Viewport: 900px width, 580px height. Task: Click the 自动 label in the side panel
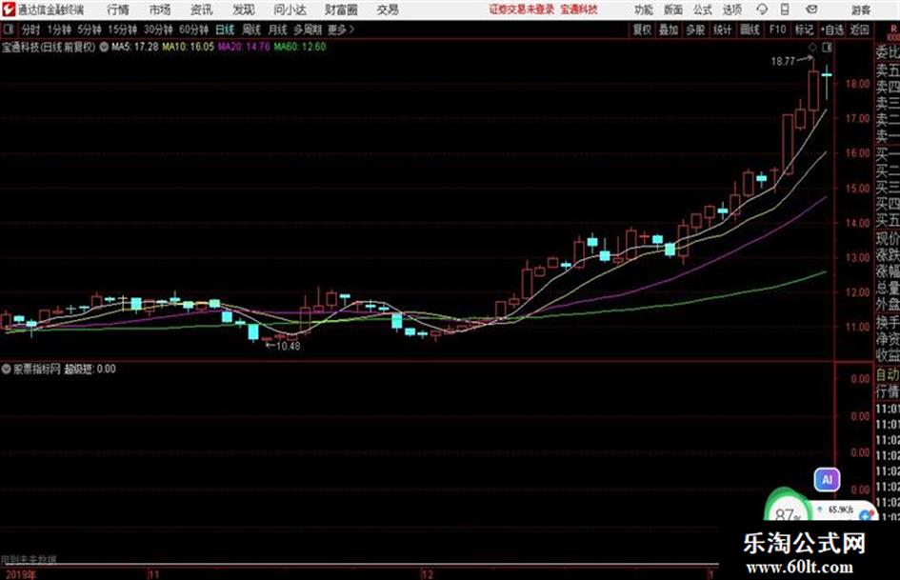coord(888,375)
